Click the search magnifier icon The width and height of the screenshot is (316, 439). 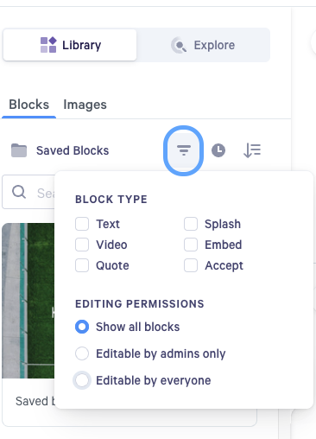pos(19,192)
